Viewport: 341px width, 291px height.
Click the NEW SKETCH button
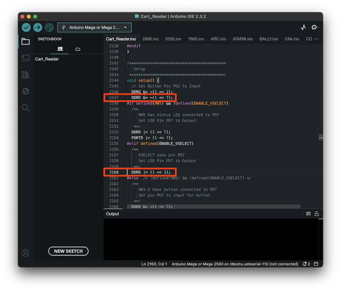68,251
